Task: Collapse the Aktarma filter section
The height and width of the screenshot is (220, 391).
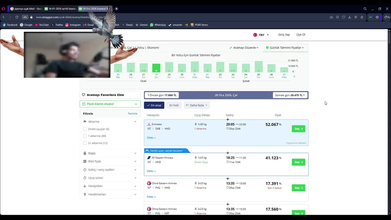Action: [110, 122]
